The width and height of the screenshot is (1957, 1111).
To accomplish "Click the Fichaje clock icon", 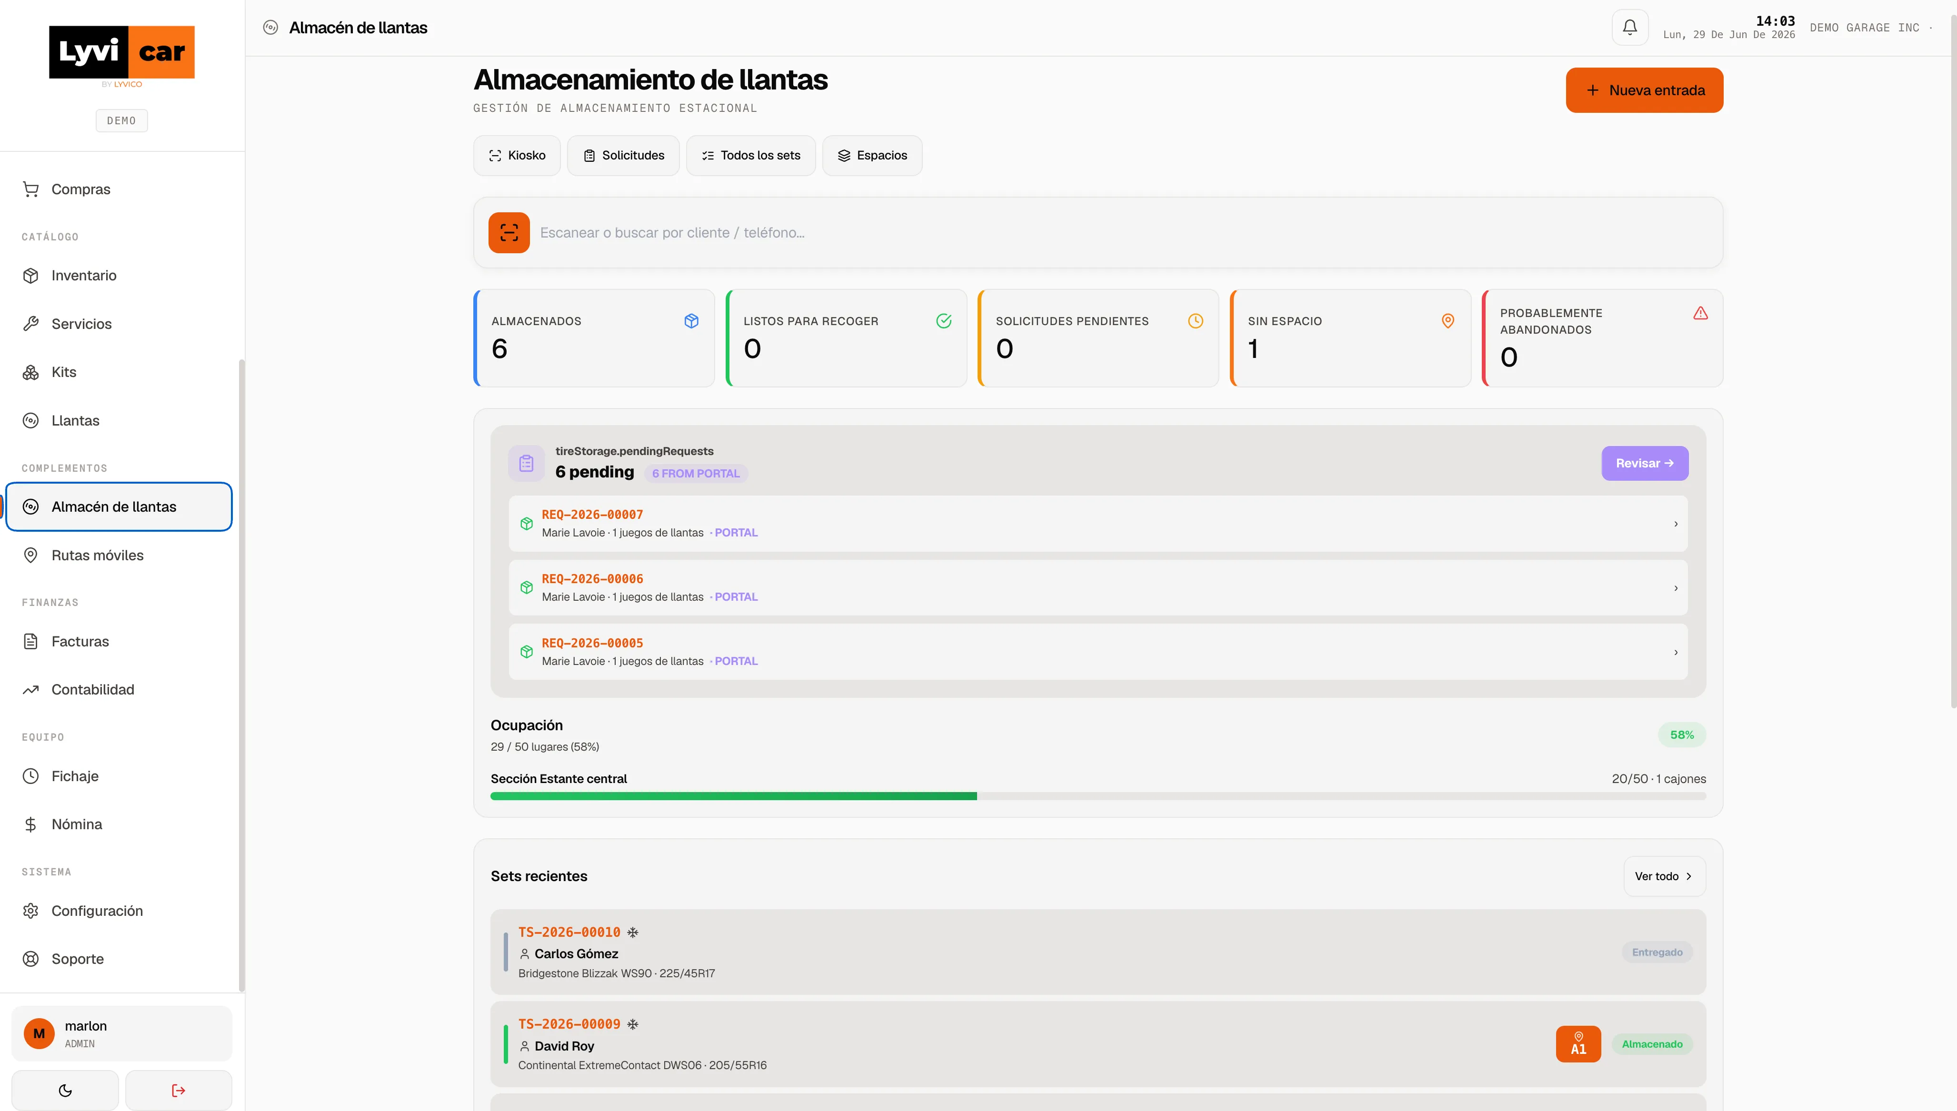I will [x=30, y=776].
